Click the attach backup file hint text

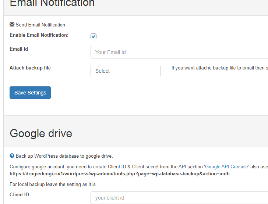220,68
